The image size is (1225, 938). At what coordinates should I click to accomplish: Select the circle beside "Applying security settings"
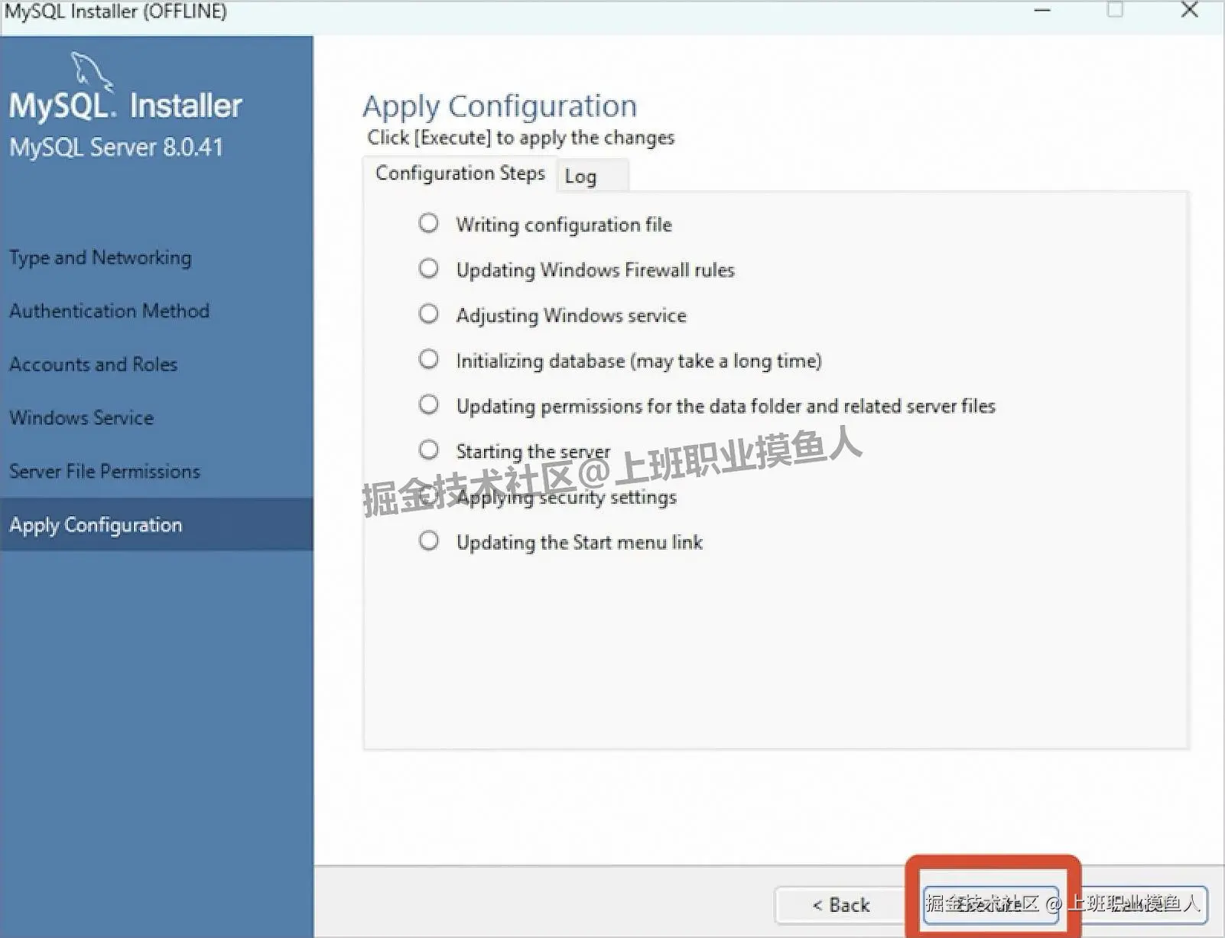[428, 495]
